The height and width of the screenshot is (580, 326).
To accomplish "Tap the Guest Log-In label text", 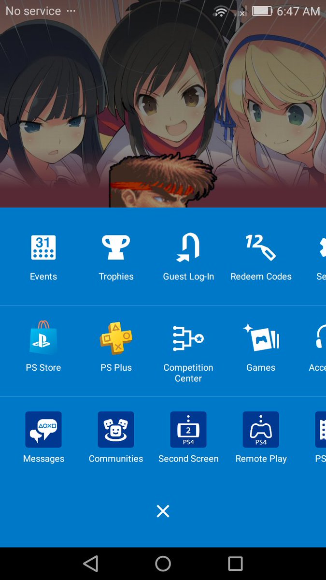I will 188,276.
